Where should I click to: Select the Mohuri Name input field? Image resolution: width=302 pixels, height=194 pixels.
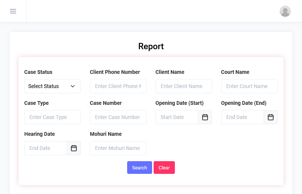118,148
